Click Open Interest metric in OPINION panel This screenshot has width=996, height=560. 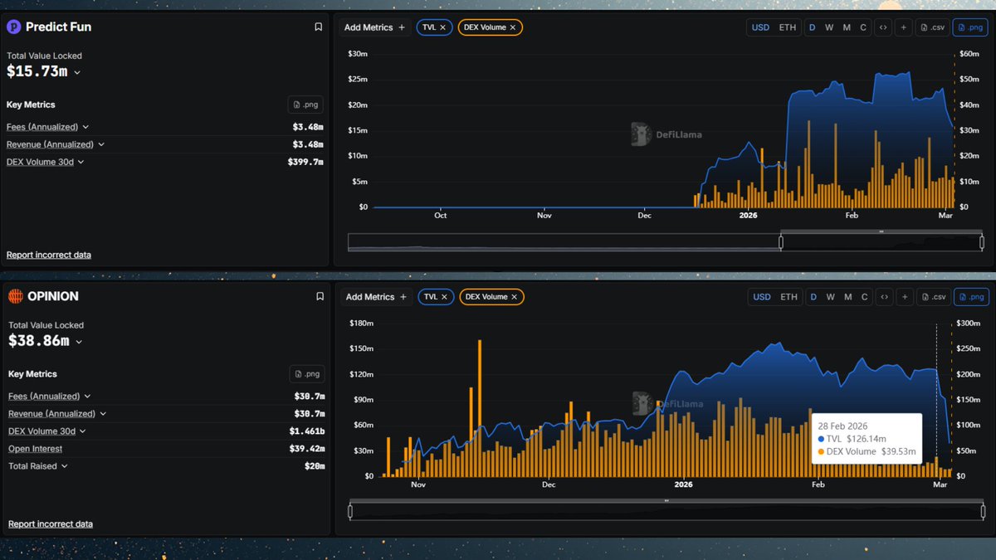tap(35, 449)
